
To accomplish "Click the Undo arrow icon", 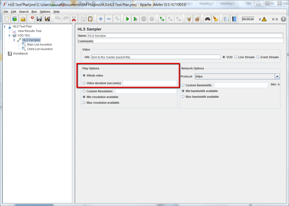I will pos(58,19).
